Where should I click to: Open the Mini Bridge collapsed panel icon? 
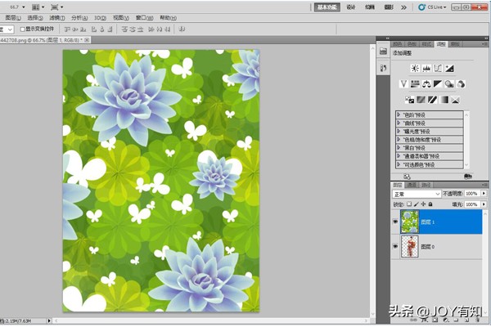point(383,52)
